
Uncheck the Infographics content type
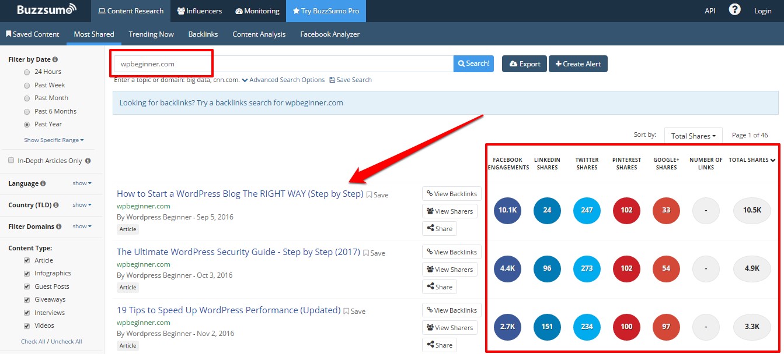[27, 274]
